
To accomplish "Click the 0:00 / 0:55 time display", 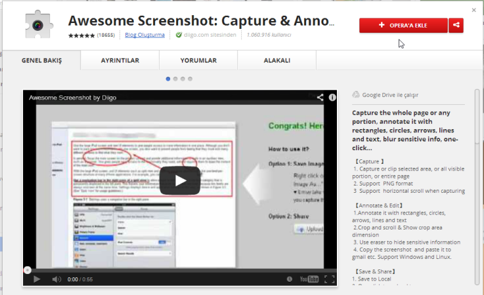I will coord(80,279).
